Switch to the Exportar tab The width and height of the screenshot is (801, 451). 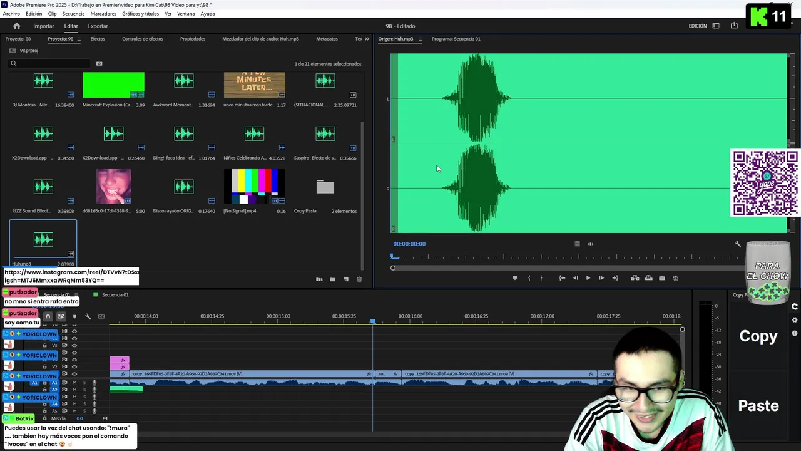[x=98, y=26]
